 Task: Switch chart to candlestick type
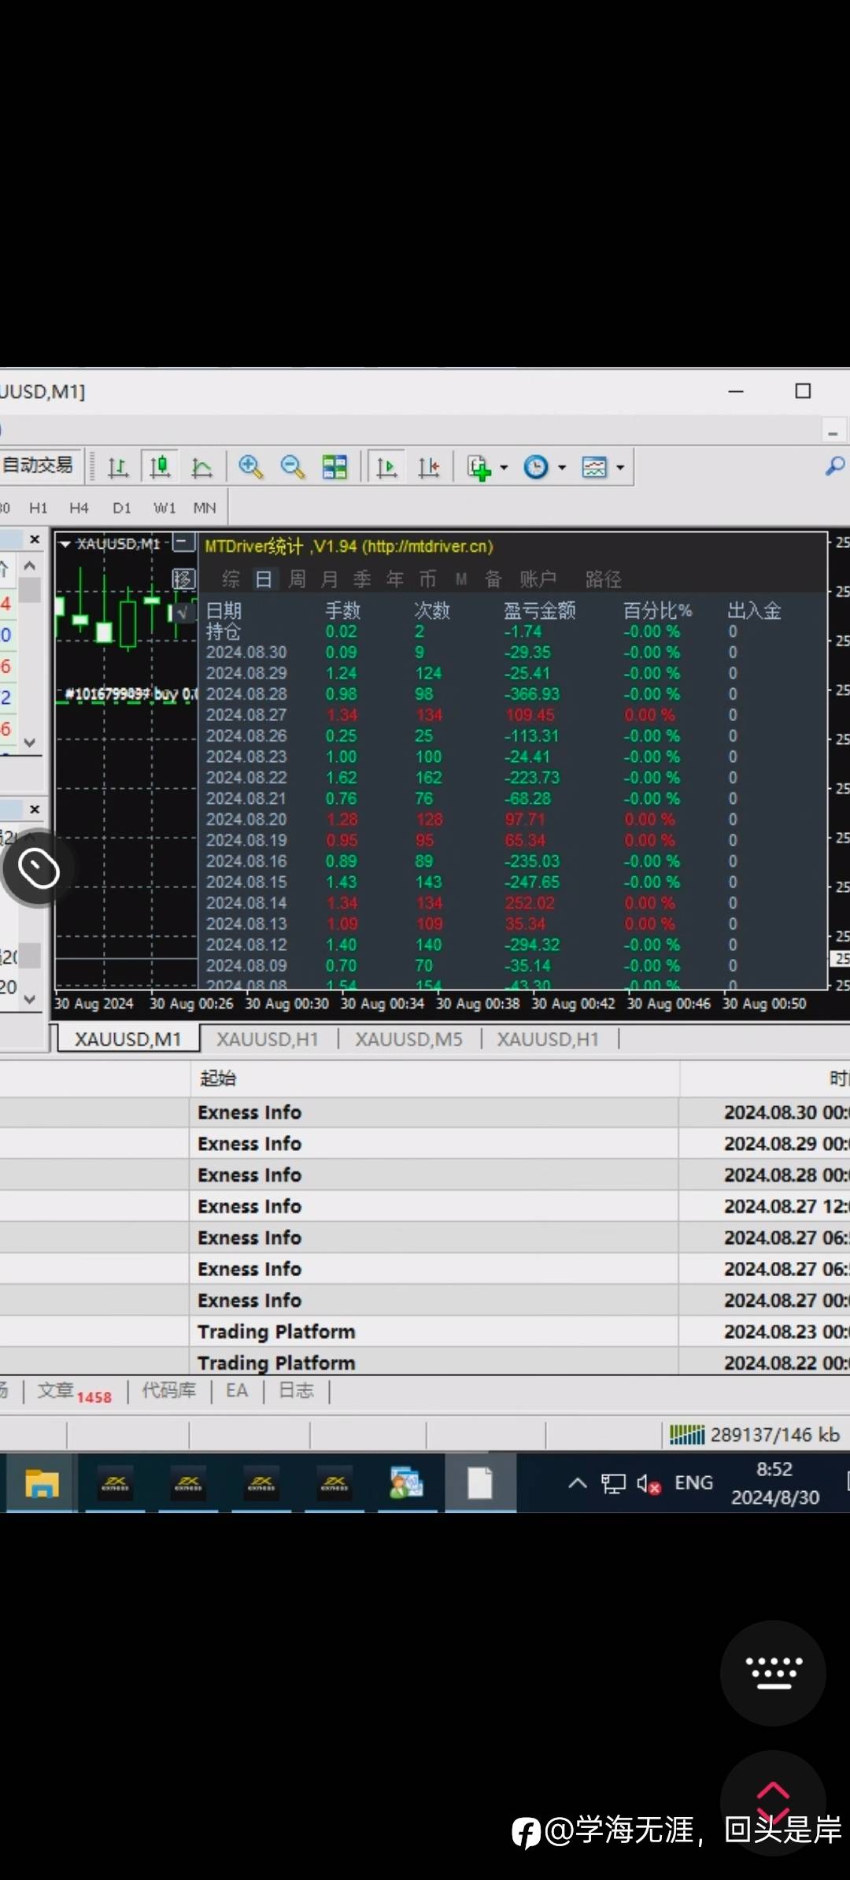(x=160, y=468)
